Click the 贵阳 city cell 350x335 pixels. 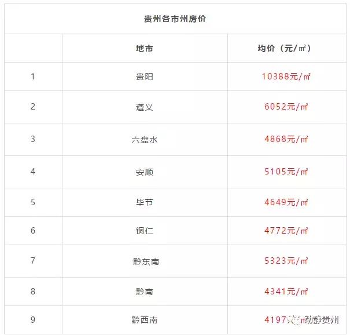point(145,77)
